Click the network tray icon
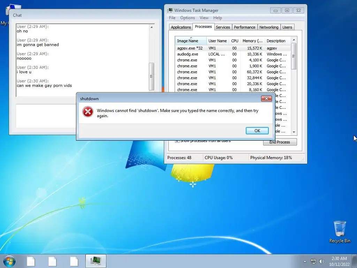357x268 pixels. coord(313,261)
